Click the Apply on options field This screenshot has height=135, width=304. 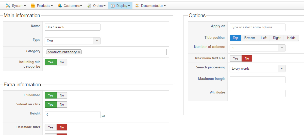(x=258, y=27)
